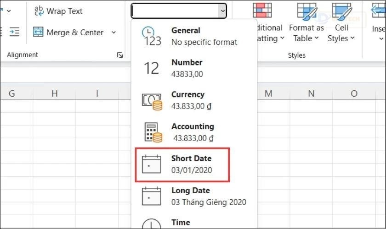Image resolution: width=386 pixels, height=229 pixels.
Task: Click the Long Date calendar icon
Action: pyautogui.click(x=151, y=196)
